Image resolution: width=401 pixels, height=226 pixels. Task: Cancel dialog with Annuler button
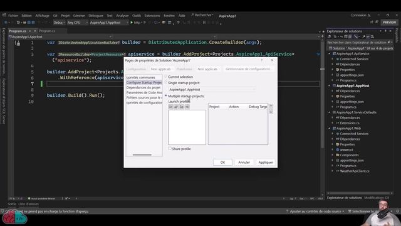click(x=244, y=162)
